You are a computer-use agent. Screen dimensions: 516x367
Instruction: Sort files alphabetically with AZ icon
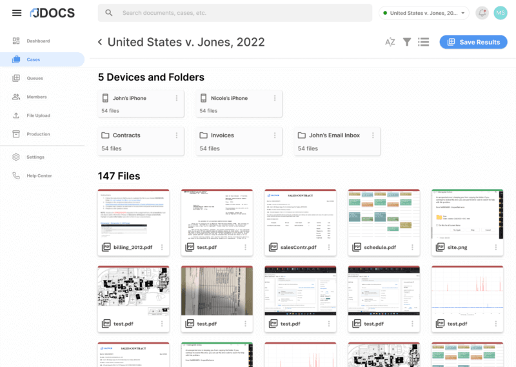(x=390, y=42)
